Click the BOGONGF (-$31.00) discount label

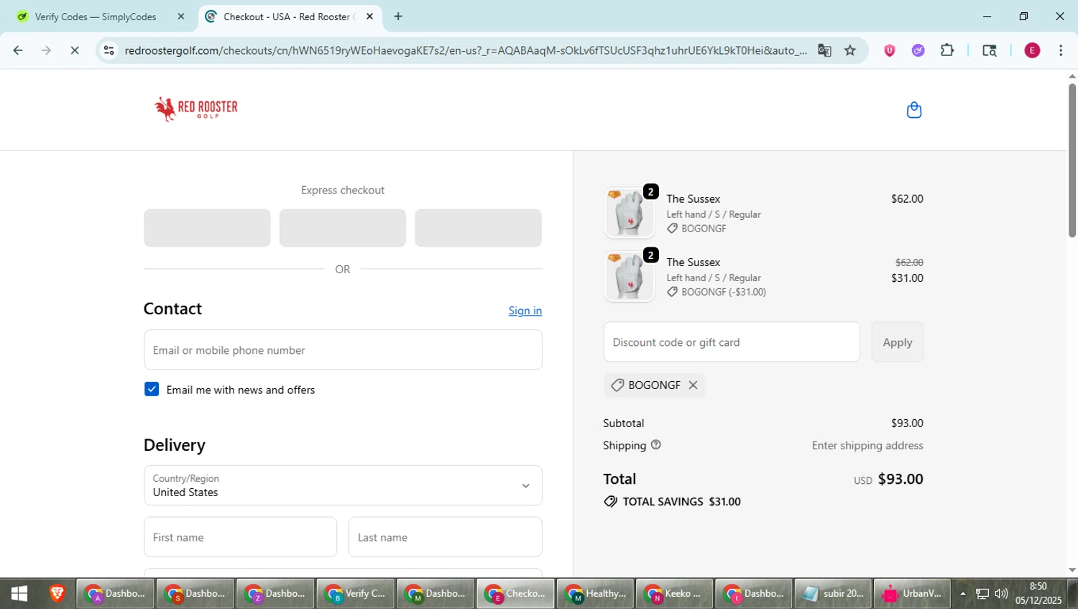(723, 292)
